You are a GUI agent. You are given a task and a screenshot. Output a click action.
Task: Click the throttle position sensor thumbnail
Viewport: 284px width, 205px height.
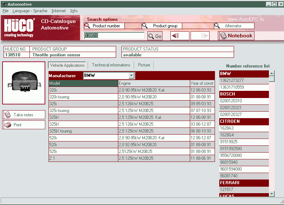coord(24,83)
